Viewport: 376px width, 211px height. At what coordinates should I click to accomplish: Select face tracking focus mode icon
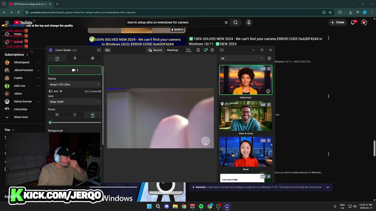pyautogui.click(x=93, y=115)
